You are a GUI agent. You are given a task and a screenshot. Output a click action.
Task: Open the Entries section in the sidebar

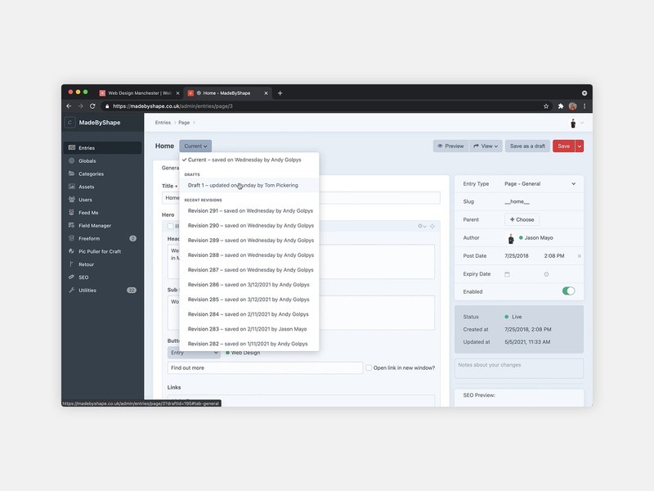[x=85, y=147]
